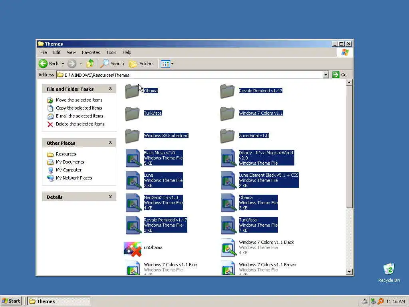Expand the Address bar dropdown
This screenshot has width=409, height=307.
pyautogui.click(x=326, y=75)
